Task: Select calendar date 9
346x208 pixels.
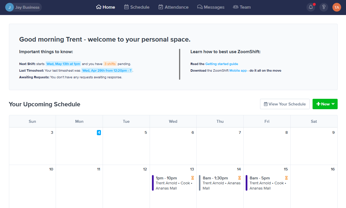Action: [333, 133]
